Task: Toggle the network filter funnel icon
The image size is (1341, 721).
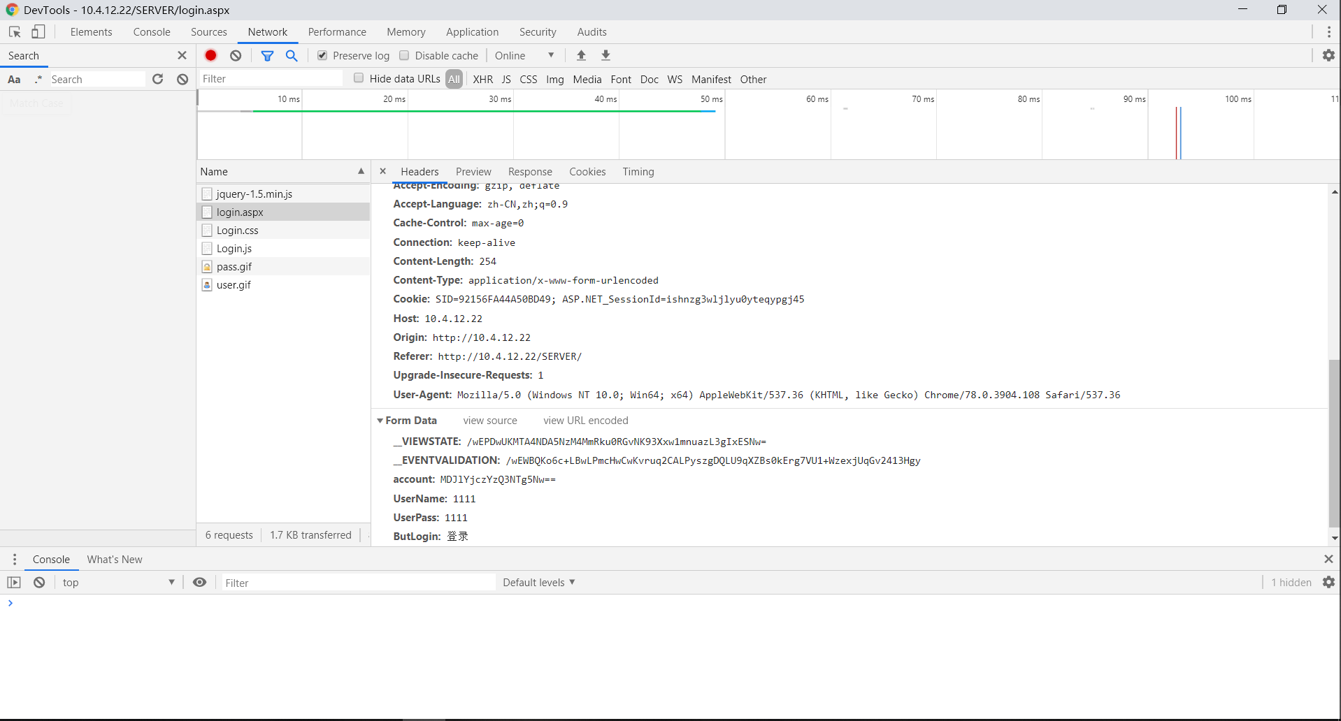Action: pyautogui.click(x=267, y=55)
